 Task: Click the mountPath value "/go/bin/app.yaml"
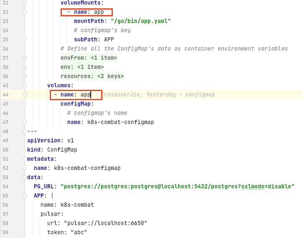(141, 21)
